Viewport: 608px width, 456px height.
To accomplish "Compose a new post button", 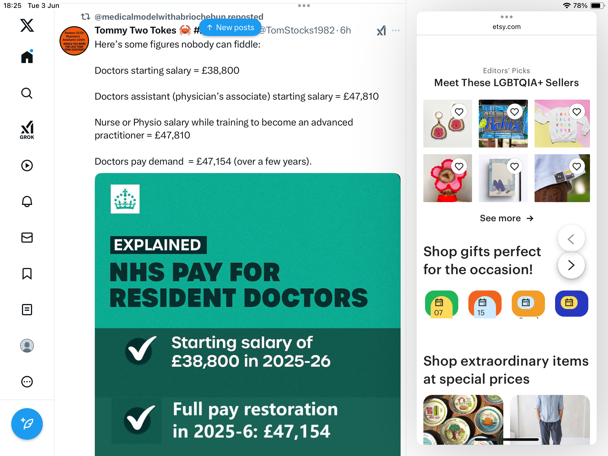I will click(x=27, y=424).
